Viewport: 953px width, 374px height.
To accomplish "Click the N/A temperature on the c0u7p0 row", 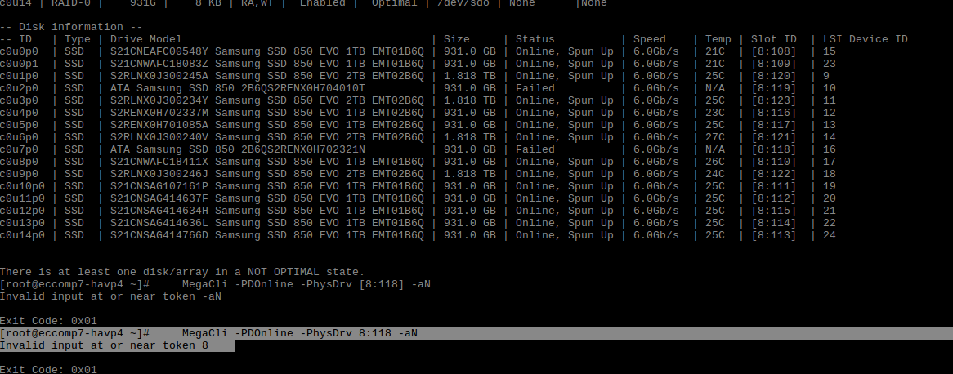I will (x=714, y=149).
